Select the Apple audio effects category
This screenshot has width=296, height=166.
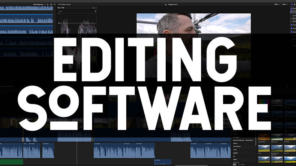[x=235, y=160]
